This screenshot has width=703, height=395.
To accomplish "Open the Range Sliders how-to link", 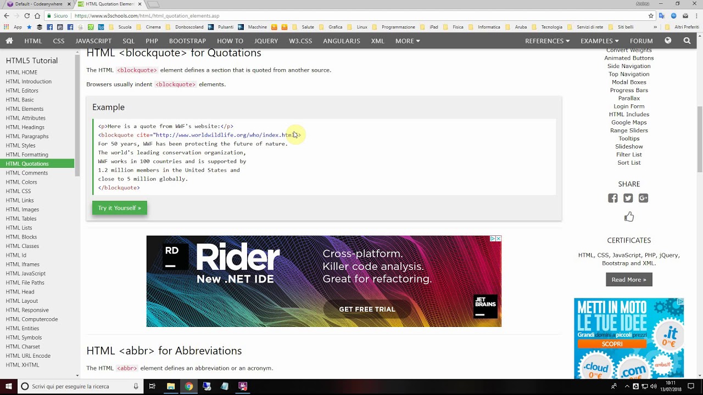I will (629, 131).
